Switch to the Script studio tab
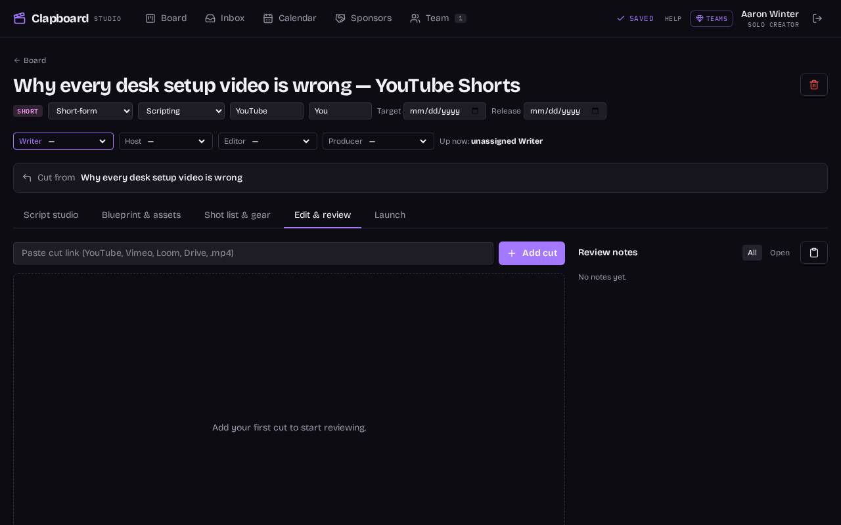 click(51, 215)
